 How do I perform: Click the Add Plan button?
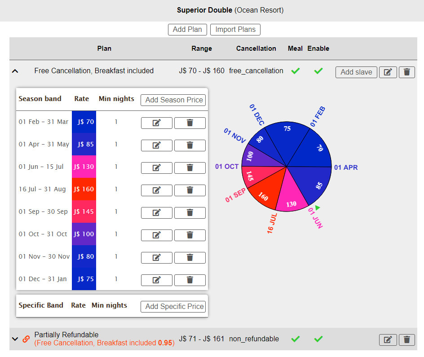(x=187, y=30)
